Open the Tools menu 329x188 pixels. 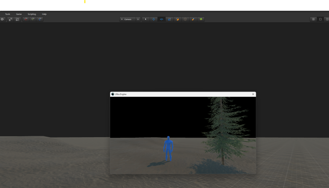(x=7, y=14)
